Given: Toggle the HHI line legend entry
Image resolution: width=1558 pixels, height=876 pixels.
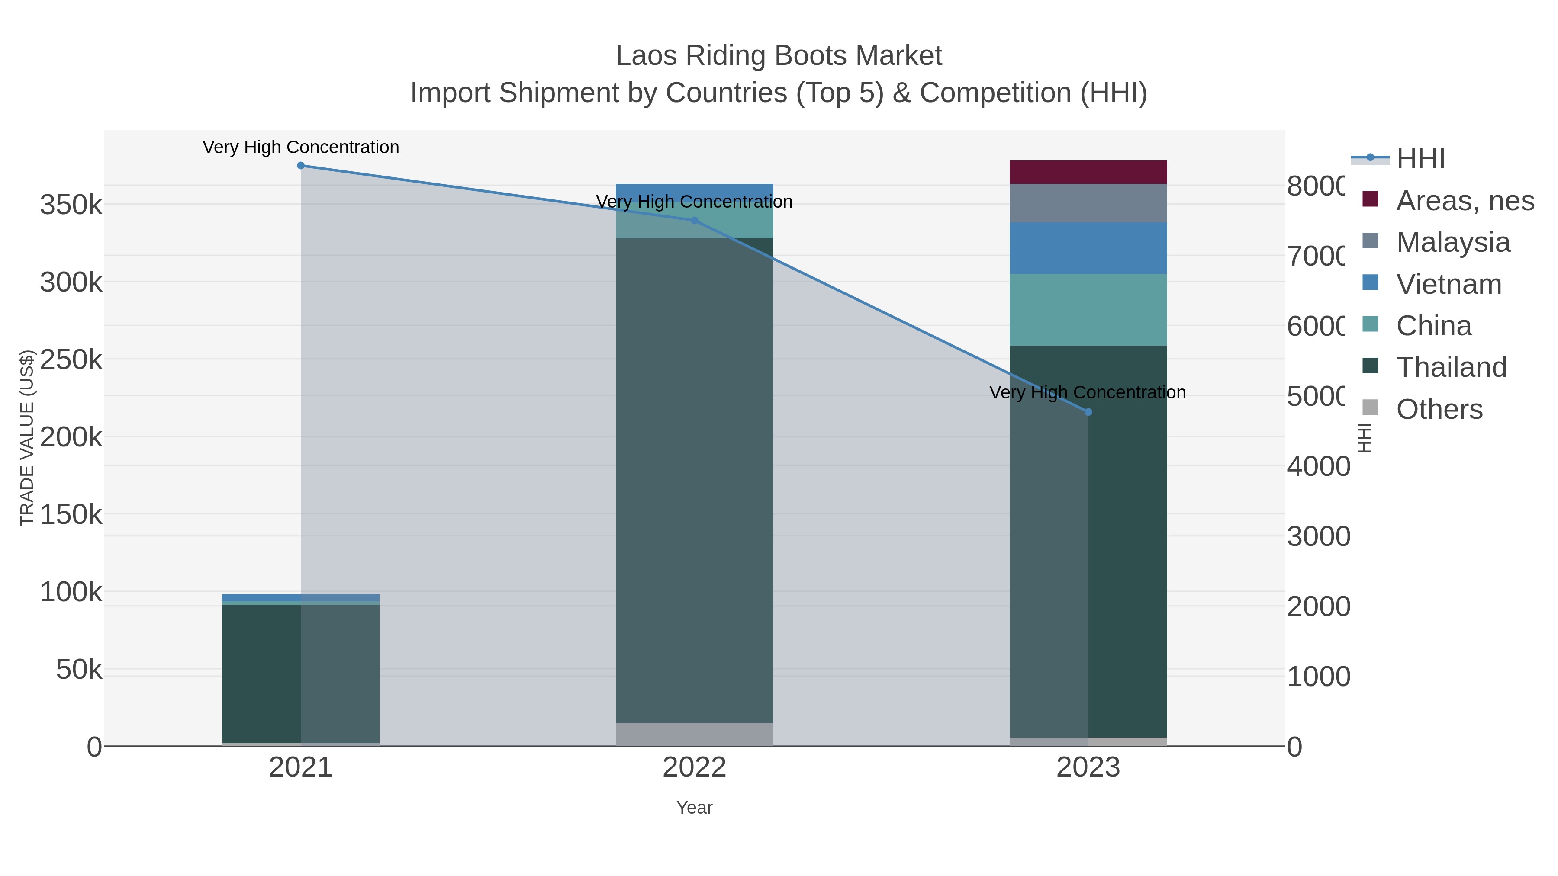Looking at the screenshot, I should pos(1398,158).
